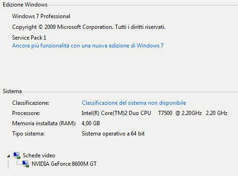
Task: Click the Sistema section heading
Action: [12, 91]
